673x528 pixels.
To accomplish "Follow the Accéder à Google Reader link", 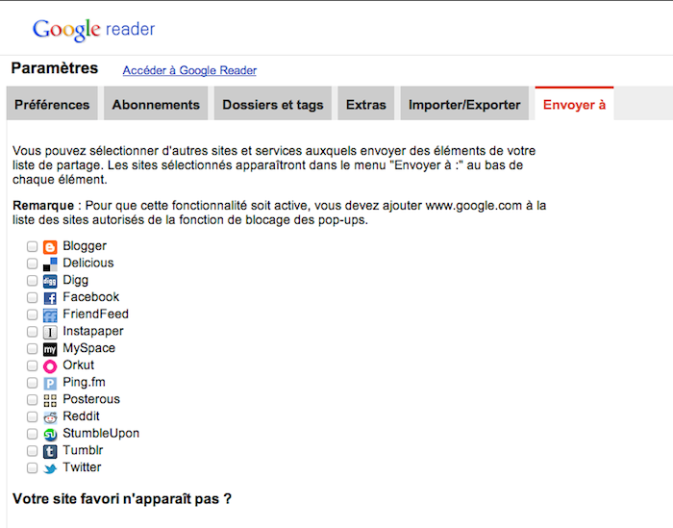I will click(189, 70).
